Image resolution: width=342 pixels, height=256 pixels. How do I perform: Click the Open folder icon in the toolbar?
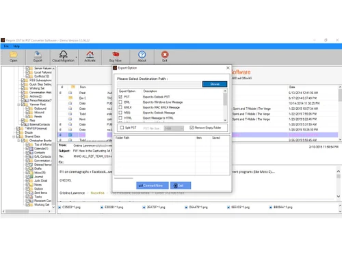(x=14, y=55)
